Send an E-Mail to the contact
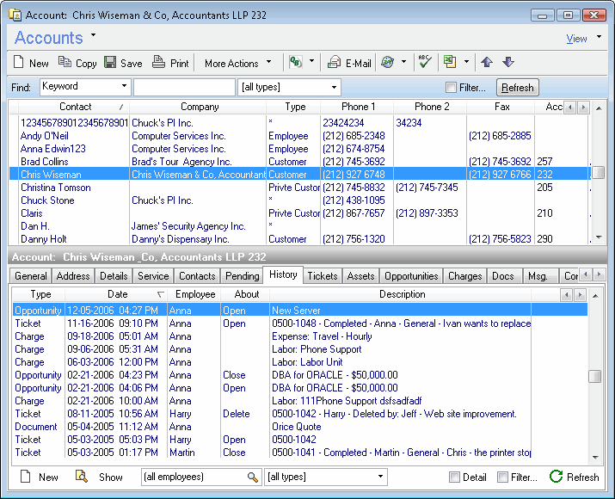This screenshot has width=615, height=499. tap(349, 63)
